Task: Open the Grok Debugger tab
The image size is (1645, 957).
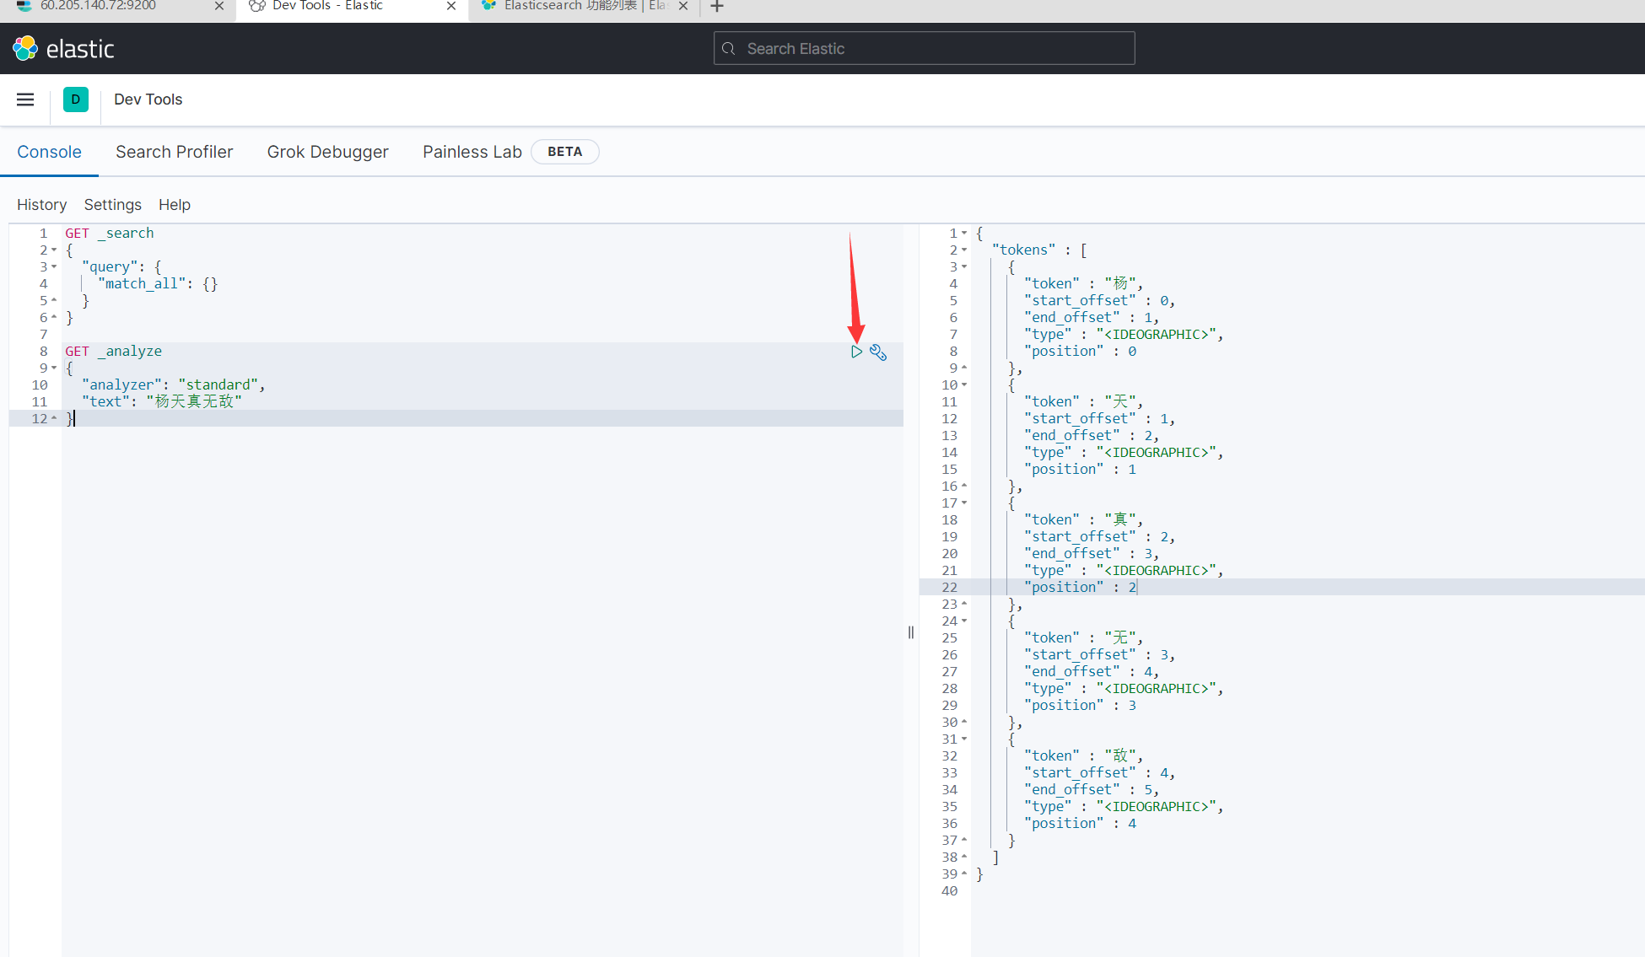Action: (327, 152)
